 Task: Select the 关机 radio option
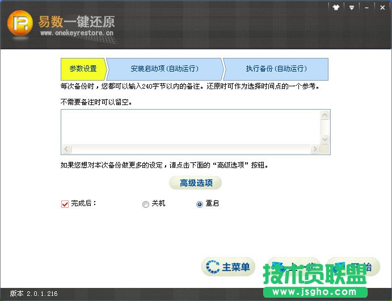[x=146, y=204]
